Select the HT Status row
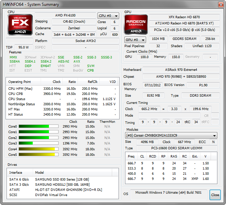Viewport: 226px width, 205px height. [62, 115]
